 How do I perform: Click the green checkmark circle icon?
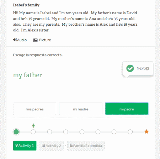tap(130, 68)
